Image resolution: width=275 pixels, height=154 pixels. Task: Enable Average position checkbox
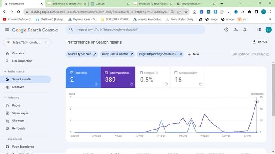(x=176, y=73)
